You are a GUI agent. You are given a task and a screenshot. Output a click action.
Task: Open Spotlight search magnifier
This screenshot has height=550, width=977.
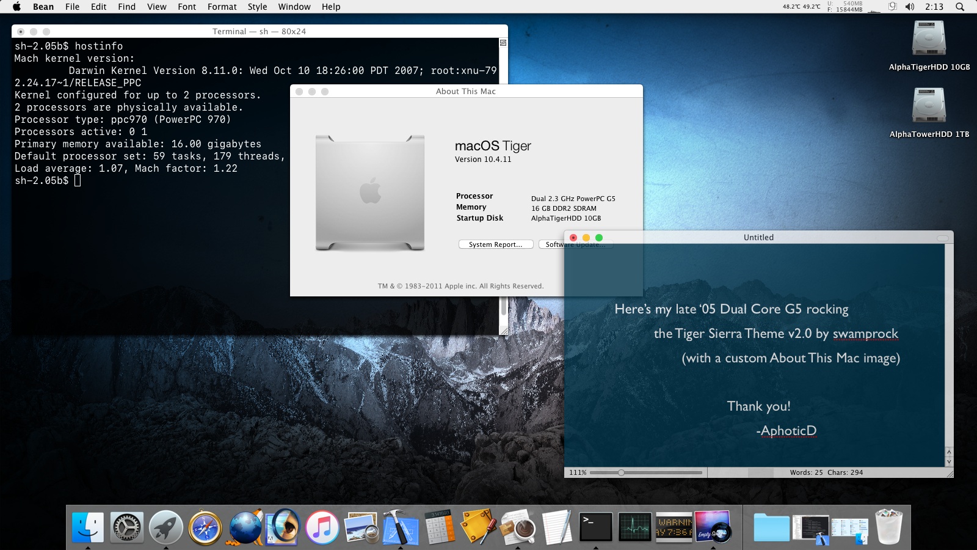(x=960, y=7)
